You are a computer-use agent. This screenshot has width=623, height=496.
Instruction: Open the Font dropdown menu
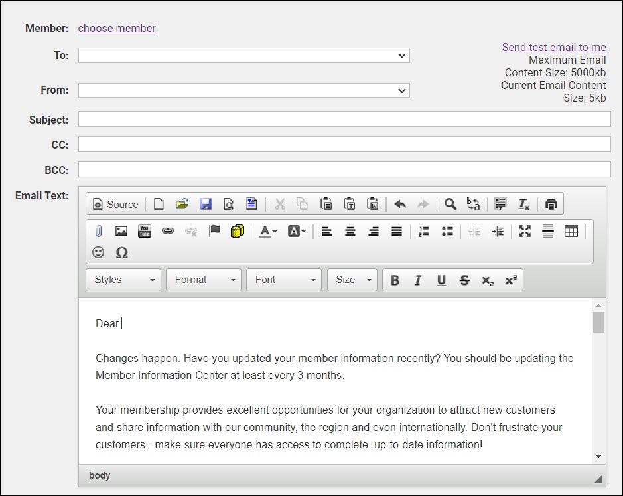[x=283, y=280]
